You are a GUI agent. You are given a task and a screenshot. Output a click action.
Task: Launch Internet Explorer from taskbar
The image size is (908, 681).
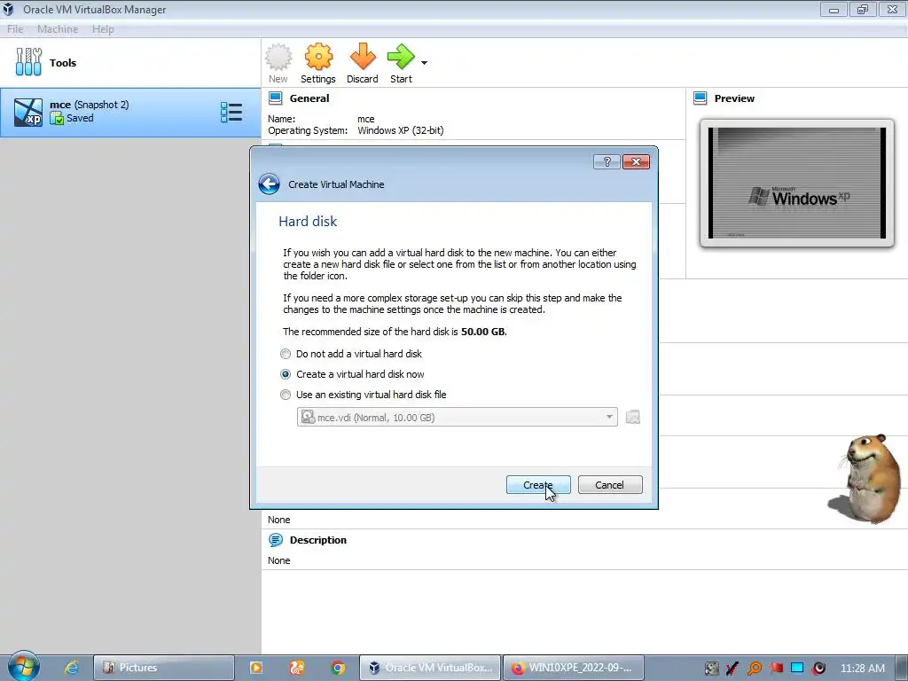point(71,667)
